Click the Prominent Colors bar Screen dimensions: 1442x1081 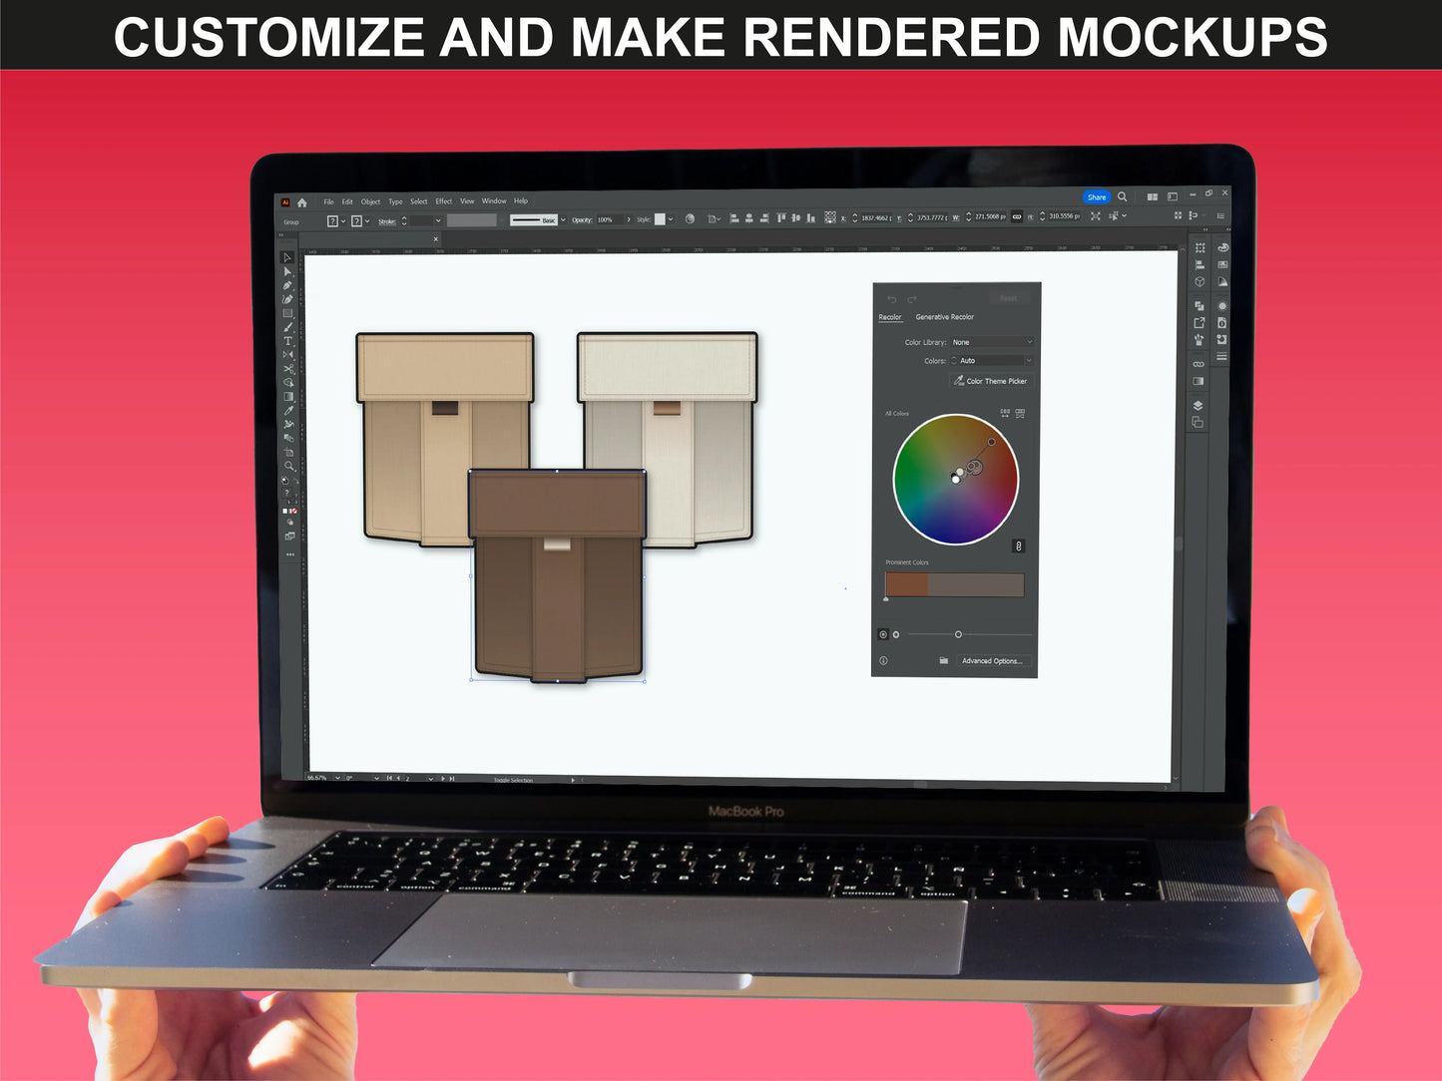click(954, 585)
